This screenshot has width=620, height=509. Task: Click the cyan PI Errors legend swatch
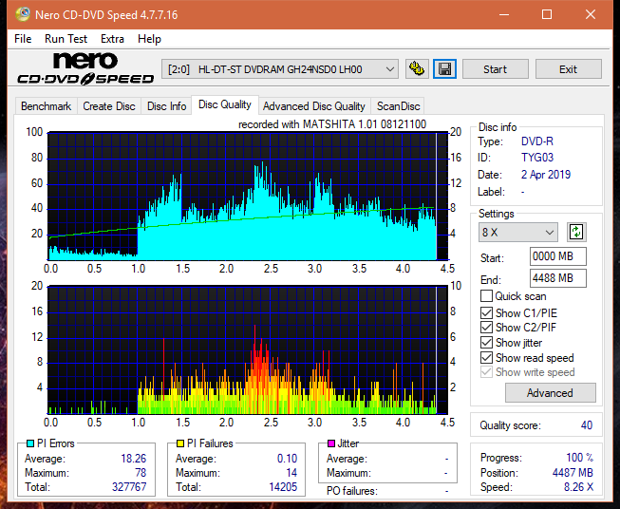[x=30, y=443]
